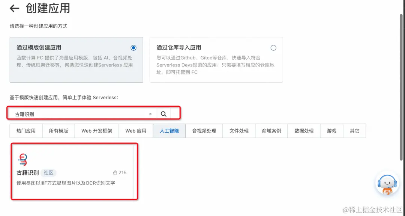Clear the search field with the x icon
This screenshot has height=216, width=405.
[x=150, y=114]
